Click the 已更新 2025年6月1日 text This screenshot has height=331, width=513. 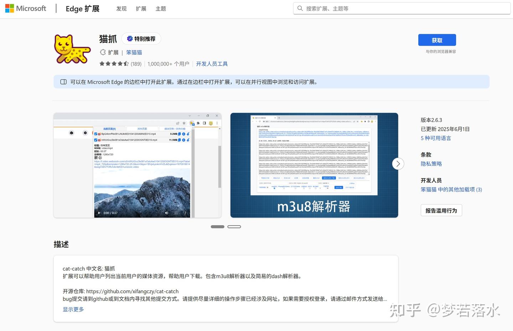click(445, 129)
